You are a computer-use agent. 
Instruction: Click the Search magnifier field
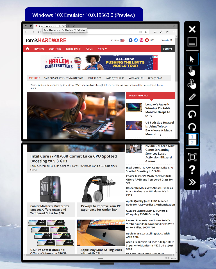(x=167, y=40)
